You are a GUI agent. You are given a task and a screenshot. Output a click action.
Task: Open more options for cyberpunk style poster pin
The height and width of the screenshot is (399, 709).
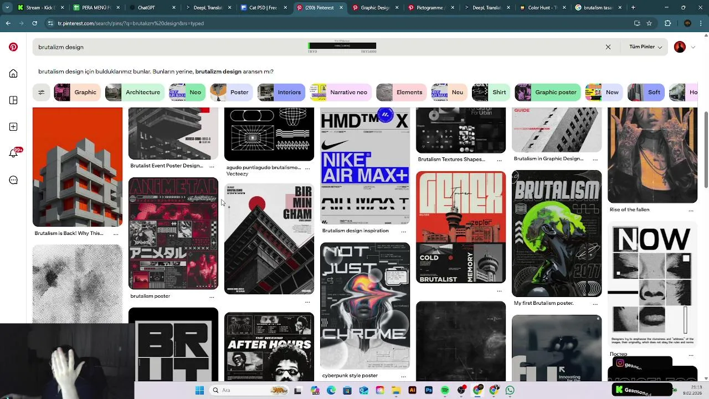tap(403, 376)
